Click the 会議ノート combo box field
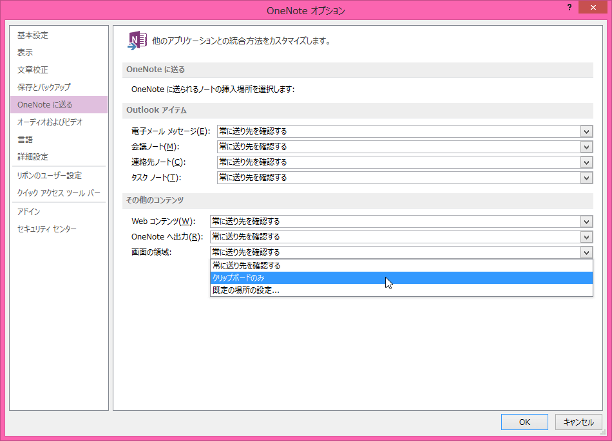This screenshot has height=441, width=612. click(405, 147)
